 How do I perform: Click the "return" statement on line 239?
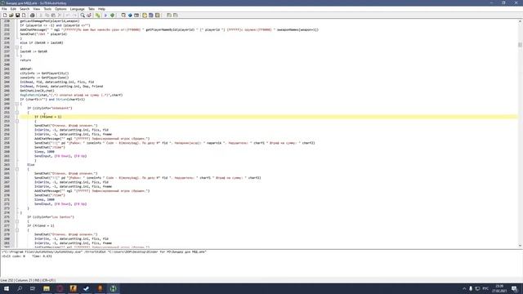(25, 60)
